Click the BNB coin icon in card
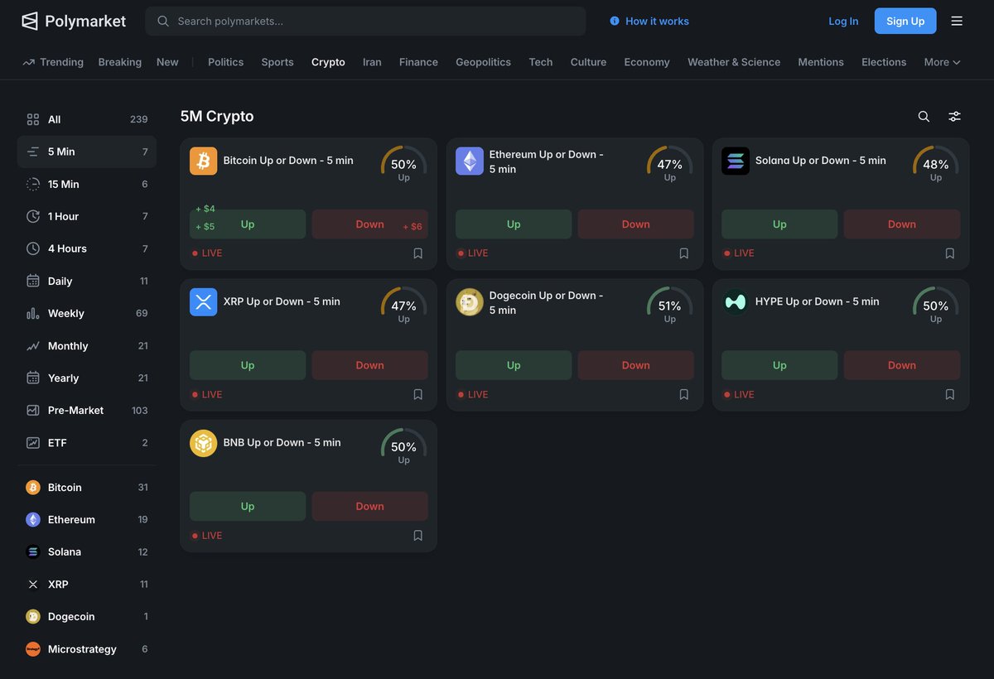The image size is (994, 679). pos(204,443)
